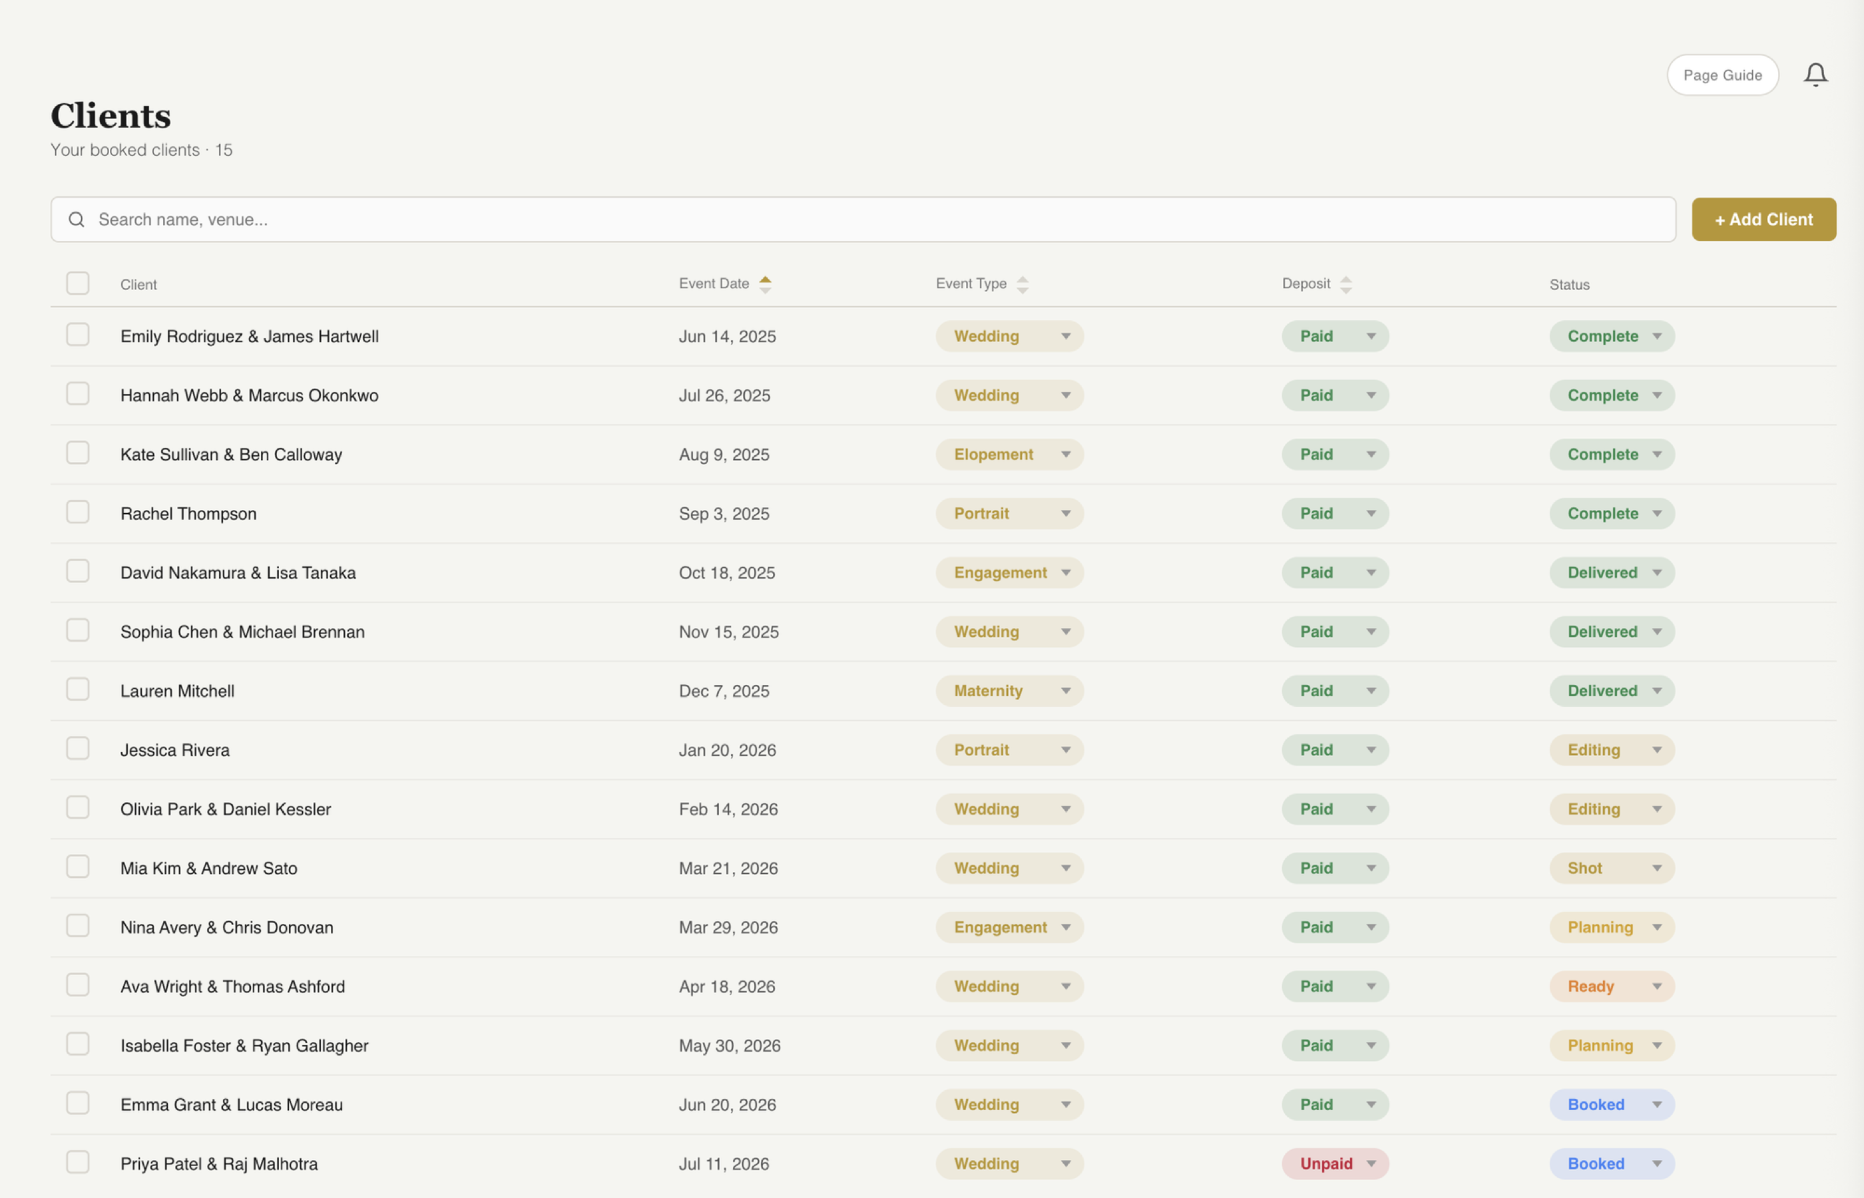Click the search magnifier icon

[x=77, y=220]
